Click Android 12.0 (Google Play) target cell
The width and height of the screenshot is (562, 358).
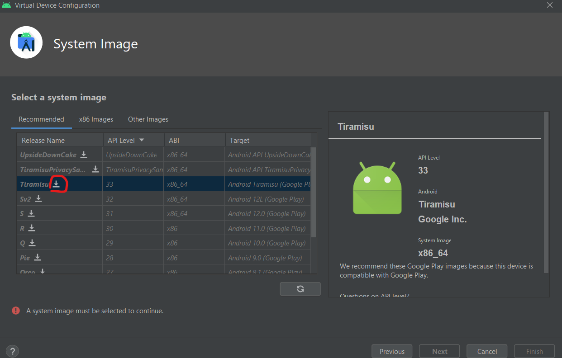[x=268, y=213]
